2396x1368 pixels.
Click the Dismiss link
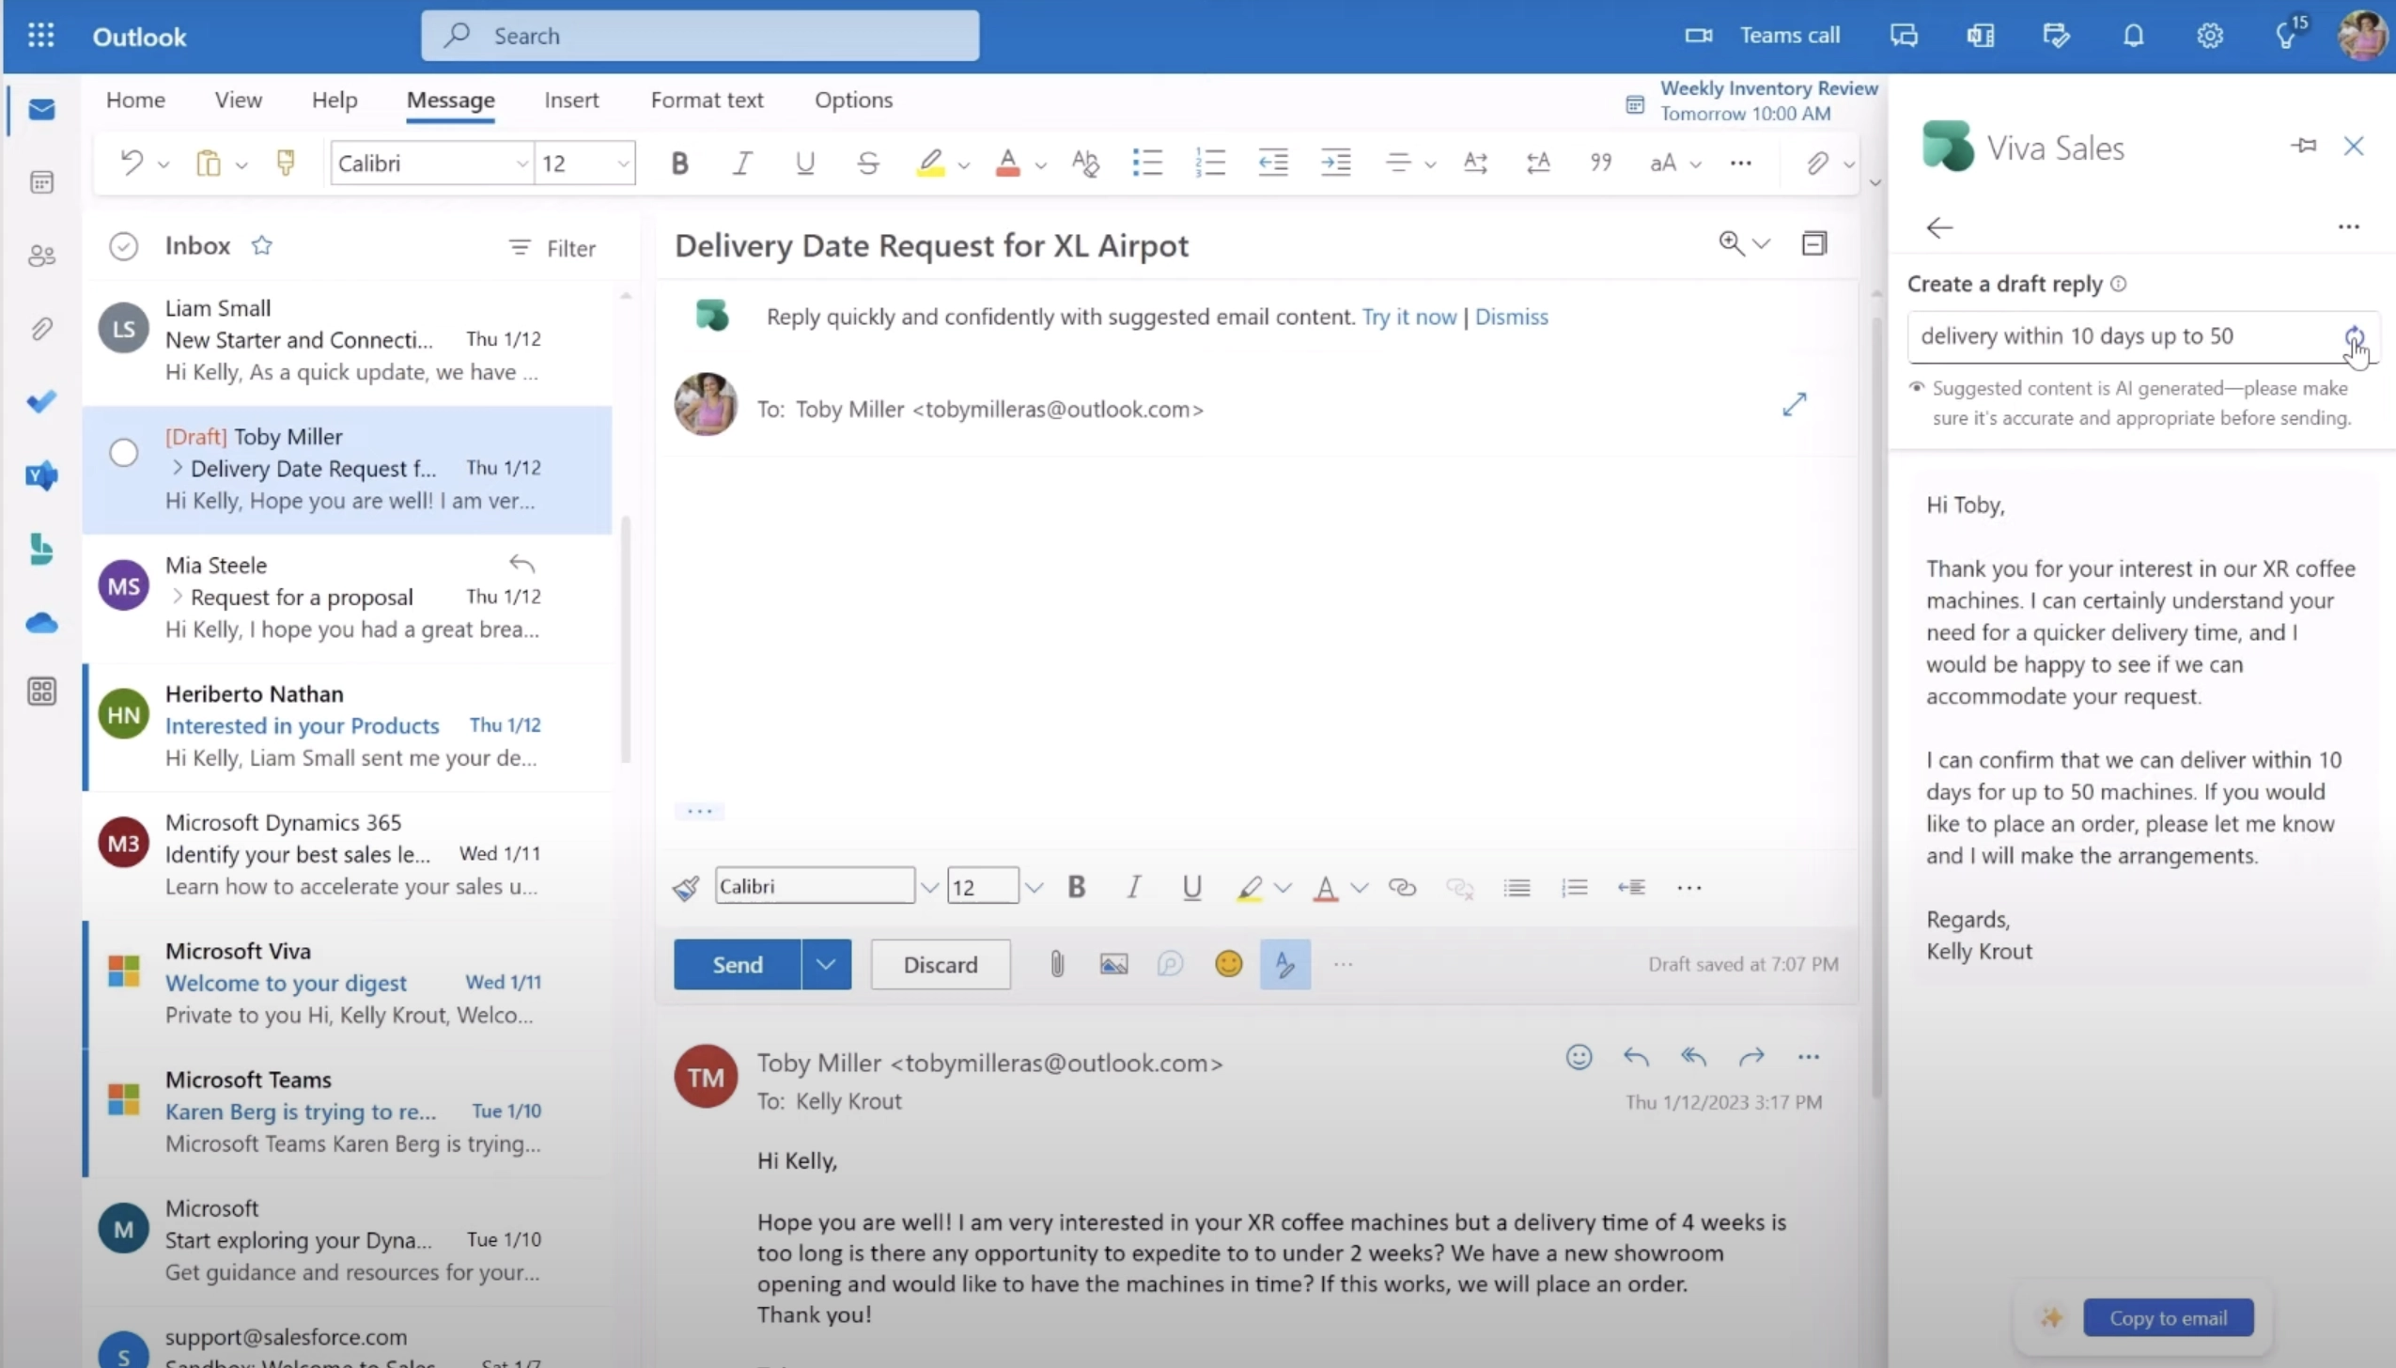pyautogui.click(x=1511, y=317)
